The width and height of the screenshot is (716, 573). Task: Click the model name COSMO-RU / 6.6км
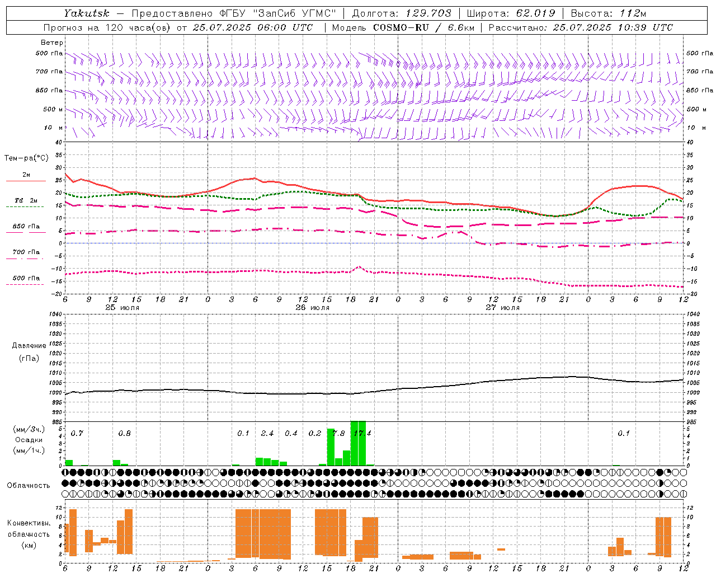coord(423,27)
